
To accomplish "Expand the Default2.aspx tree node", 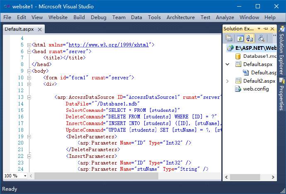I will [x=228, y=81].
